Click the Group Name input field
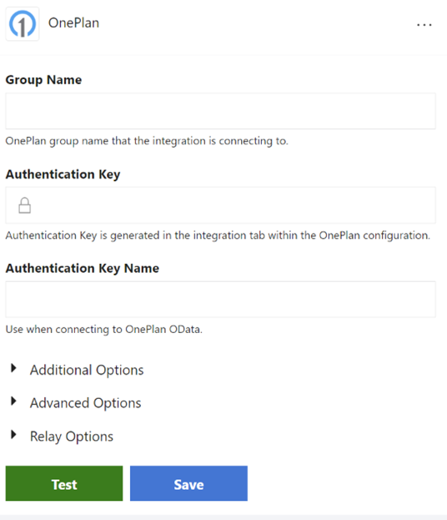The image size is (447, 520). coord(220,111)
